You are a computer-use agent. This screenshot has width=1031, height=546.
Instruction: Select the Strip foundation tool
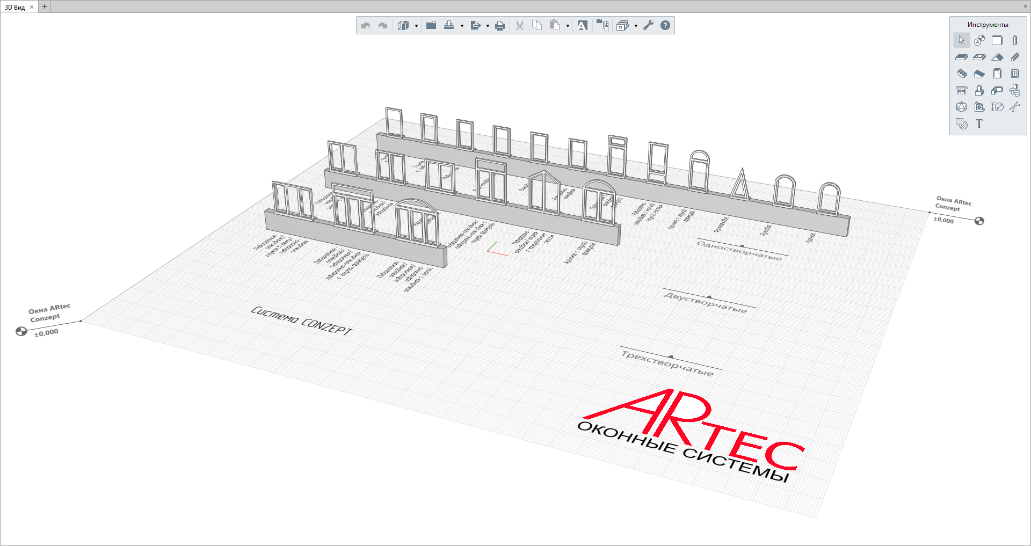click(997, 90)
